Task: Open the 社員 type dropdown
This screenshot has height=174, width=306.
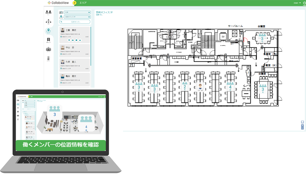Action: point(77,12)
